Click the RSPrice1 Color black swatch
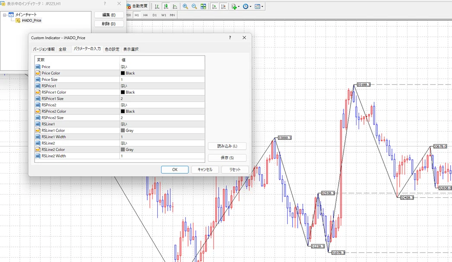 123,92
